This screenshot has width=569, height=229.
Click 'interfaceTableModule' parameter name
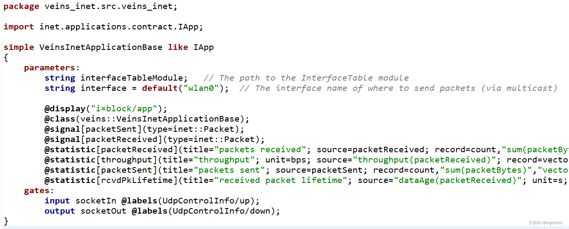coord(132,78)
